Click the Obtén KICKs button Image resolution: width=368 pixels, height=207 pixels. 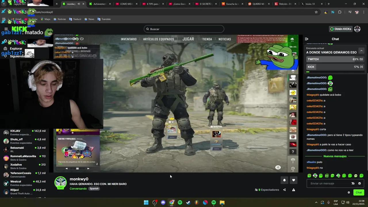click(341, 29)
